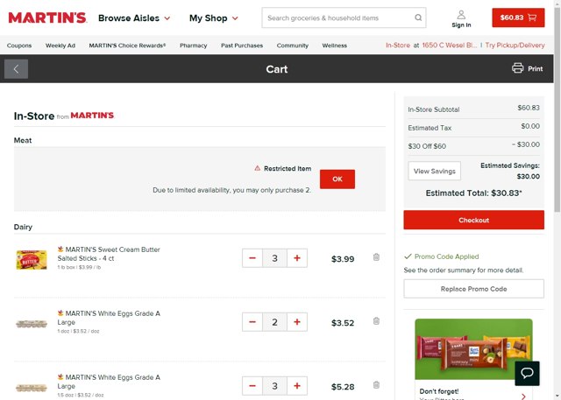Viewport: 561px width, 400px height.
Task: Click quantity field for $5.28 White Eggs
Action: 274,386
